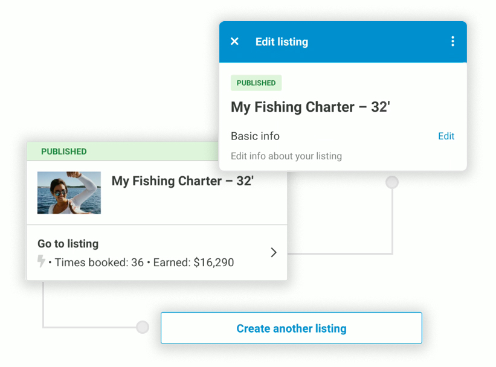Open the fishing charter photo thumbnail
Screen dimensions: 496x367
[x=69, y=193]
